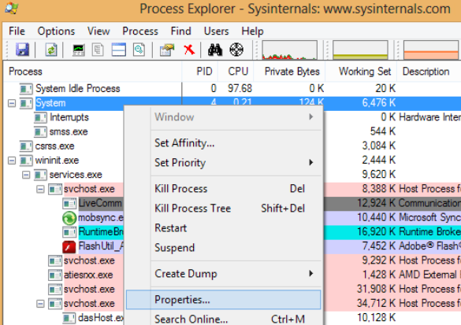Sort by the CPU column header
461x325 pixels.
pyautogui.click(x=236, y=72)
